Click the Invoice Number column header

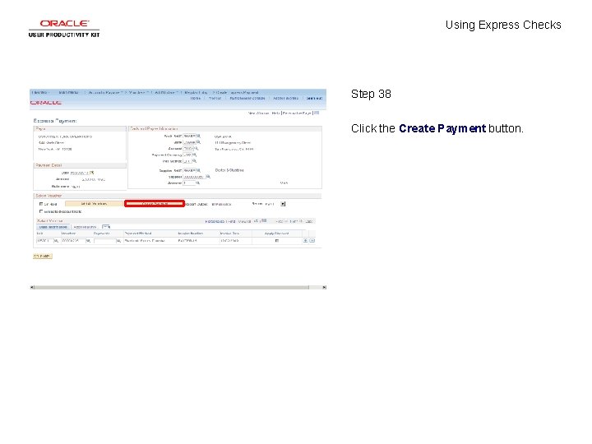click(190, 234)
